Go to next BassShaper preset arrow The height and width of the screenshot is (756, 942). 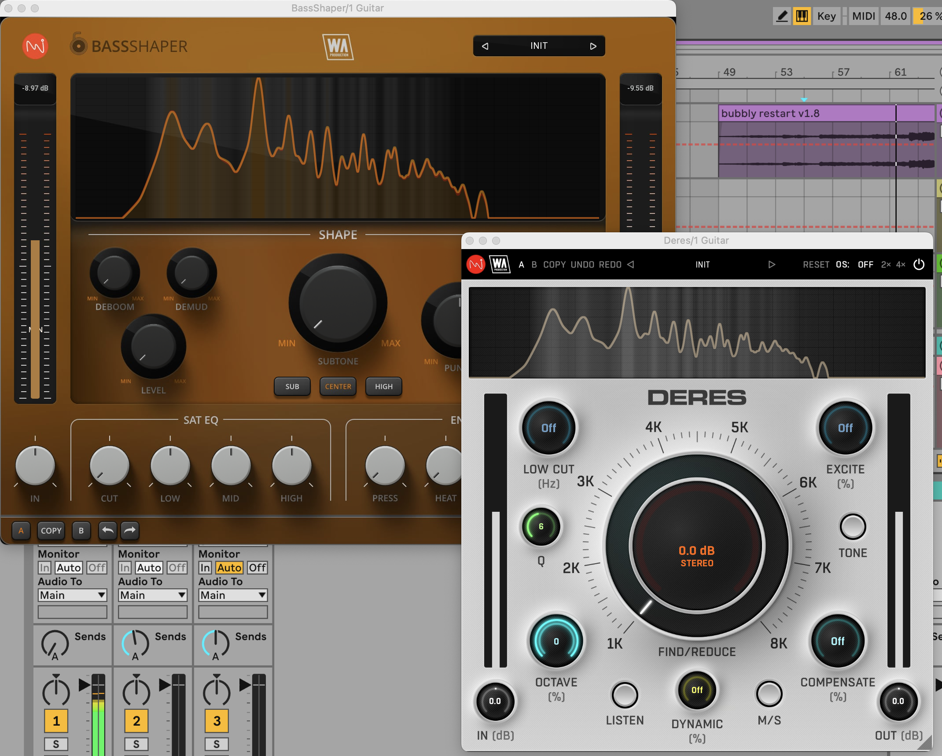point(593,46)
